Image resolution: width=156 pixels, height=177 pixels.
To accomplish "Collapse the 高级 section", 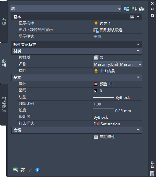I will coord(138,130).
